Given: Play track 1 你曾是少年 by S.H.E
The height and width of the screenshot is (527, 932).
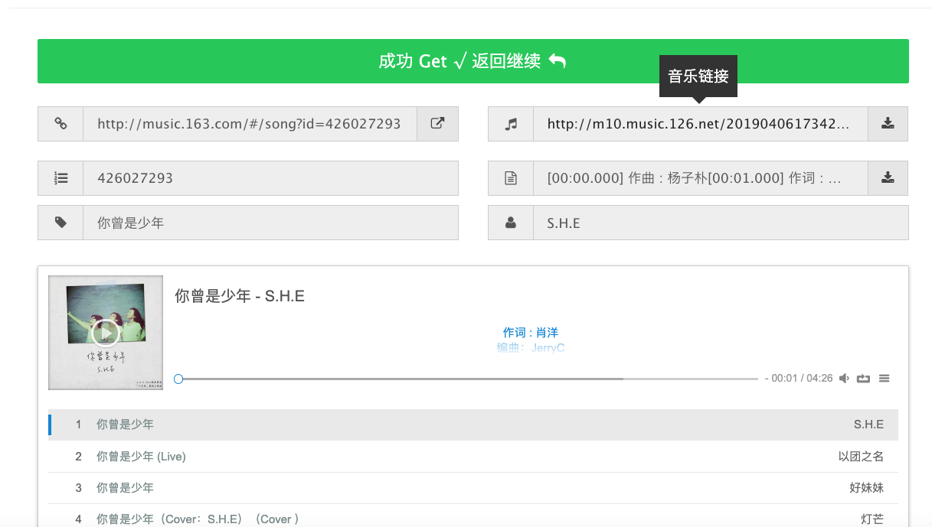Looking at the screenshot, I should tap(473, 425).
